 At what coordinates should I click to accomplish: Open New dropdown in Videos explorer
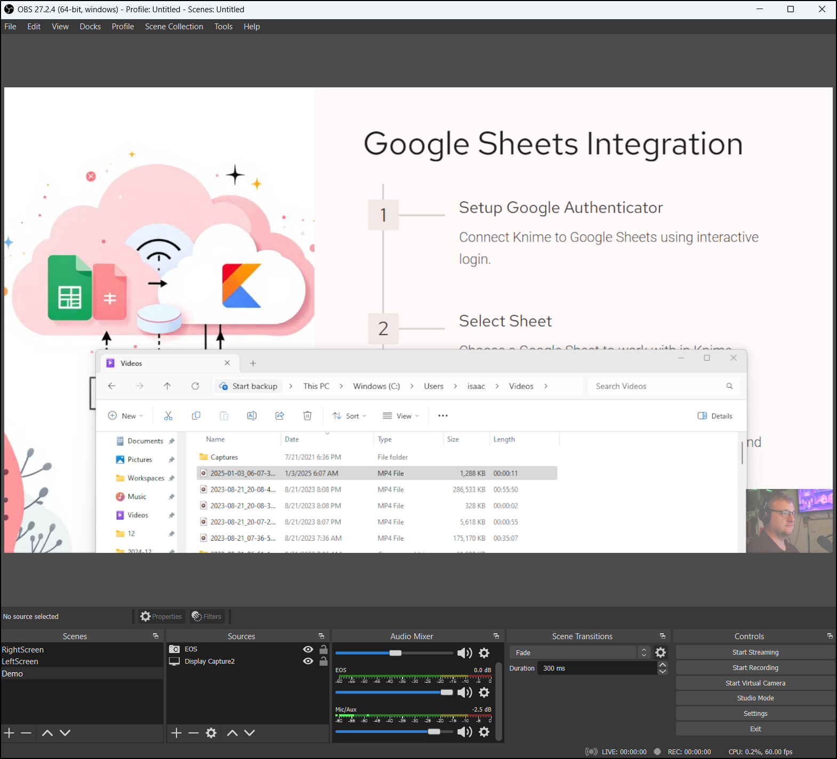click(x=126, y=416)
